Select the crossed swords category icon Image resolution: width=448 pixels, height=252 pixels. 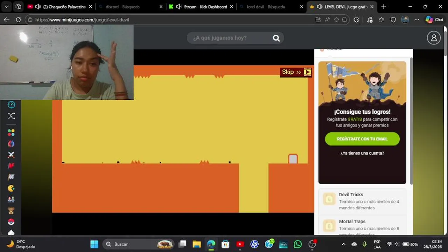(11, 155)
